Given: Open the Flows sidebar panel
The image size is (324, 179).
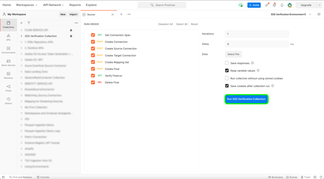Looking at the screenshot, I should 9,88.
